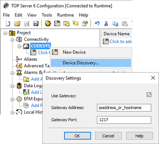Screen dimensions: 159x144
Task: Collapse the Project tree node
Action: tap(5, 33)
